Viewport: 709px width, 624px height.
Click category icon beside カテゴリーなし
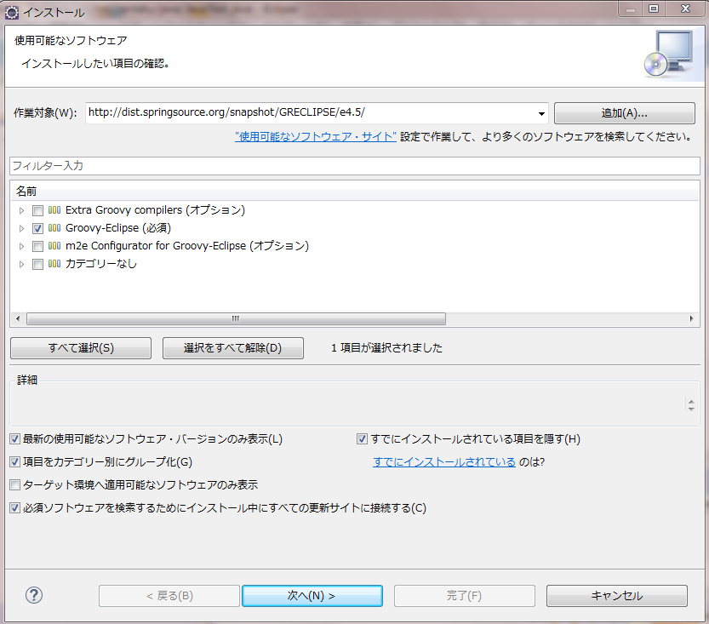54,264
